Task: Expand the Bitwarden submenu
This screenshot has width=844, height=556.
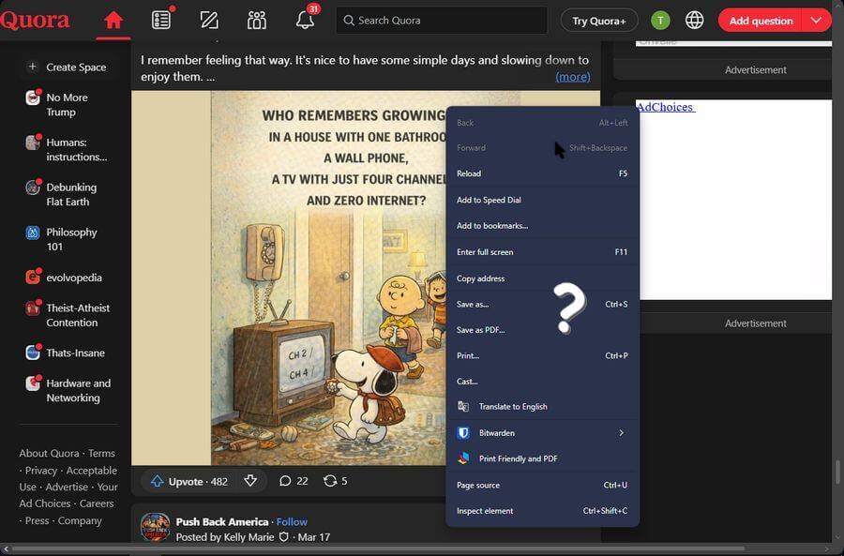Action: (x=621, y=433)
